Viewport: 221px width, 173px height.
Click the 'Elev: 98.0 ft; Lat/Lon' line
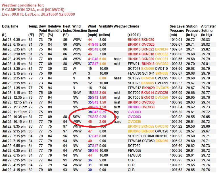pos(38,14)
